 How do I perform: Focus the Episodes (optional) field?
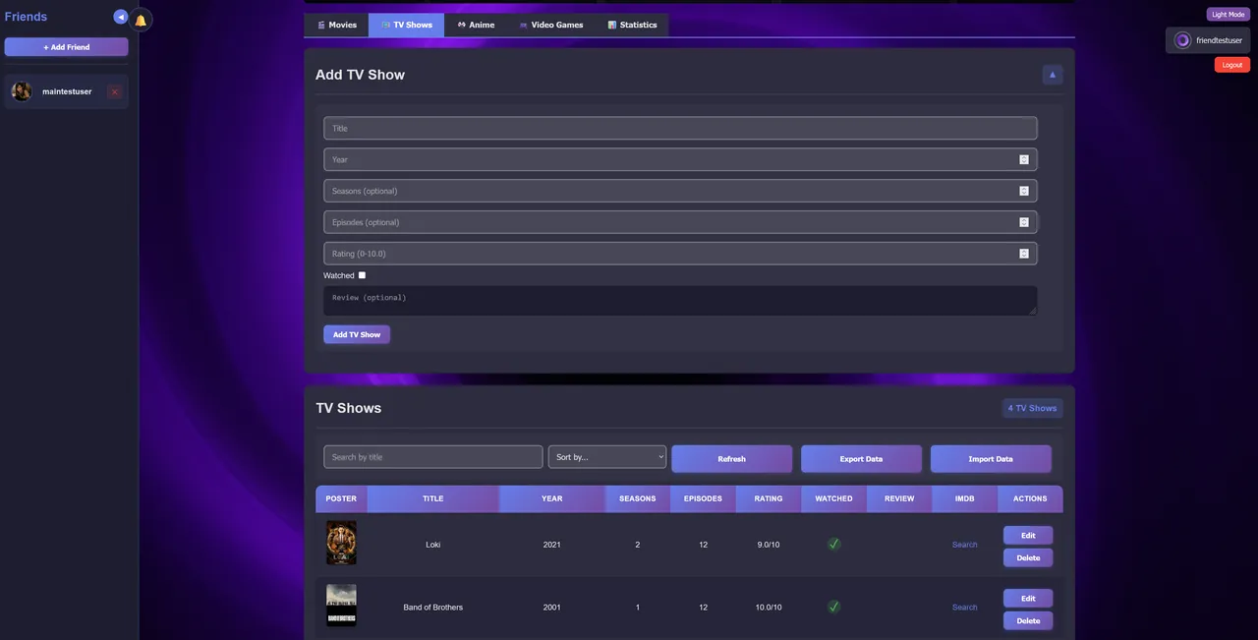click(680, 222)
